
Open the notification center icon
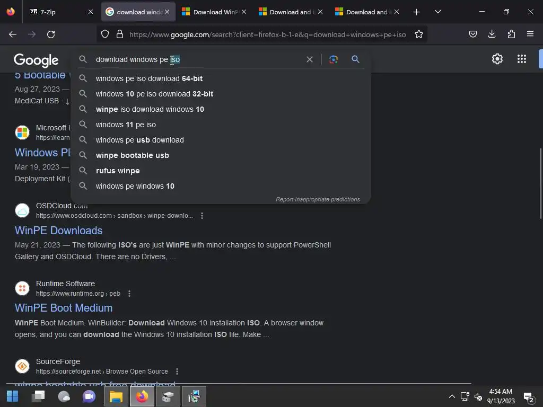(x=529, y=397)
